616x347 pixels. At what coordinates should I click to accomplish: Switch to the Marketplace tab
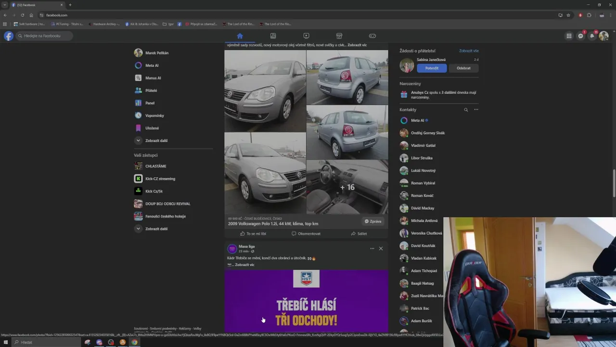coord(339,36)
